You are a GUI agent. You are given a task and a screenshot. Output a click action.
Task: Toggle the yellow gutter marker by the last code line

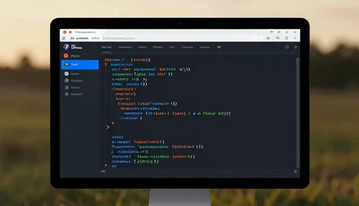tap(105, 165)
